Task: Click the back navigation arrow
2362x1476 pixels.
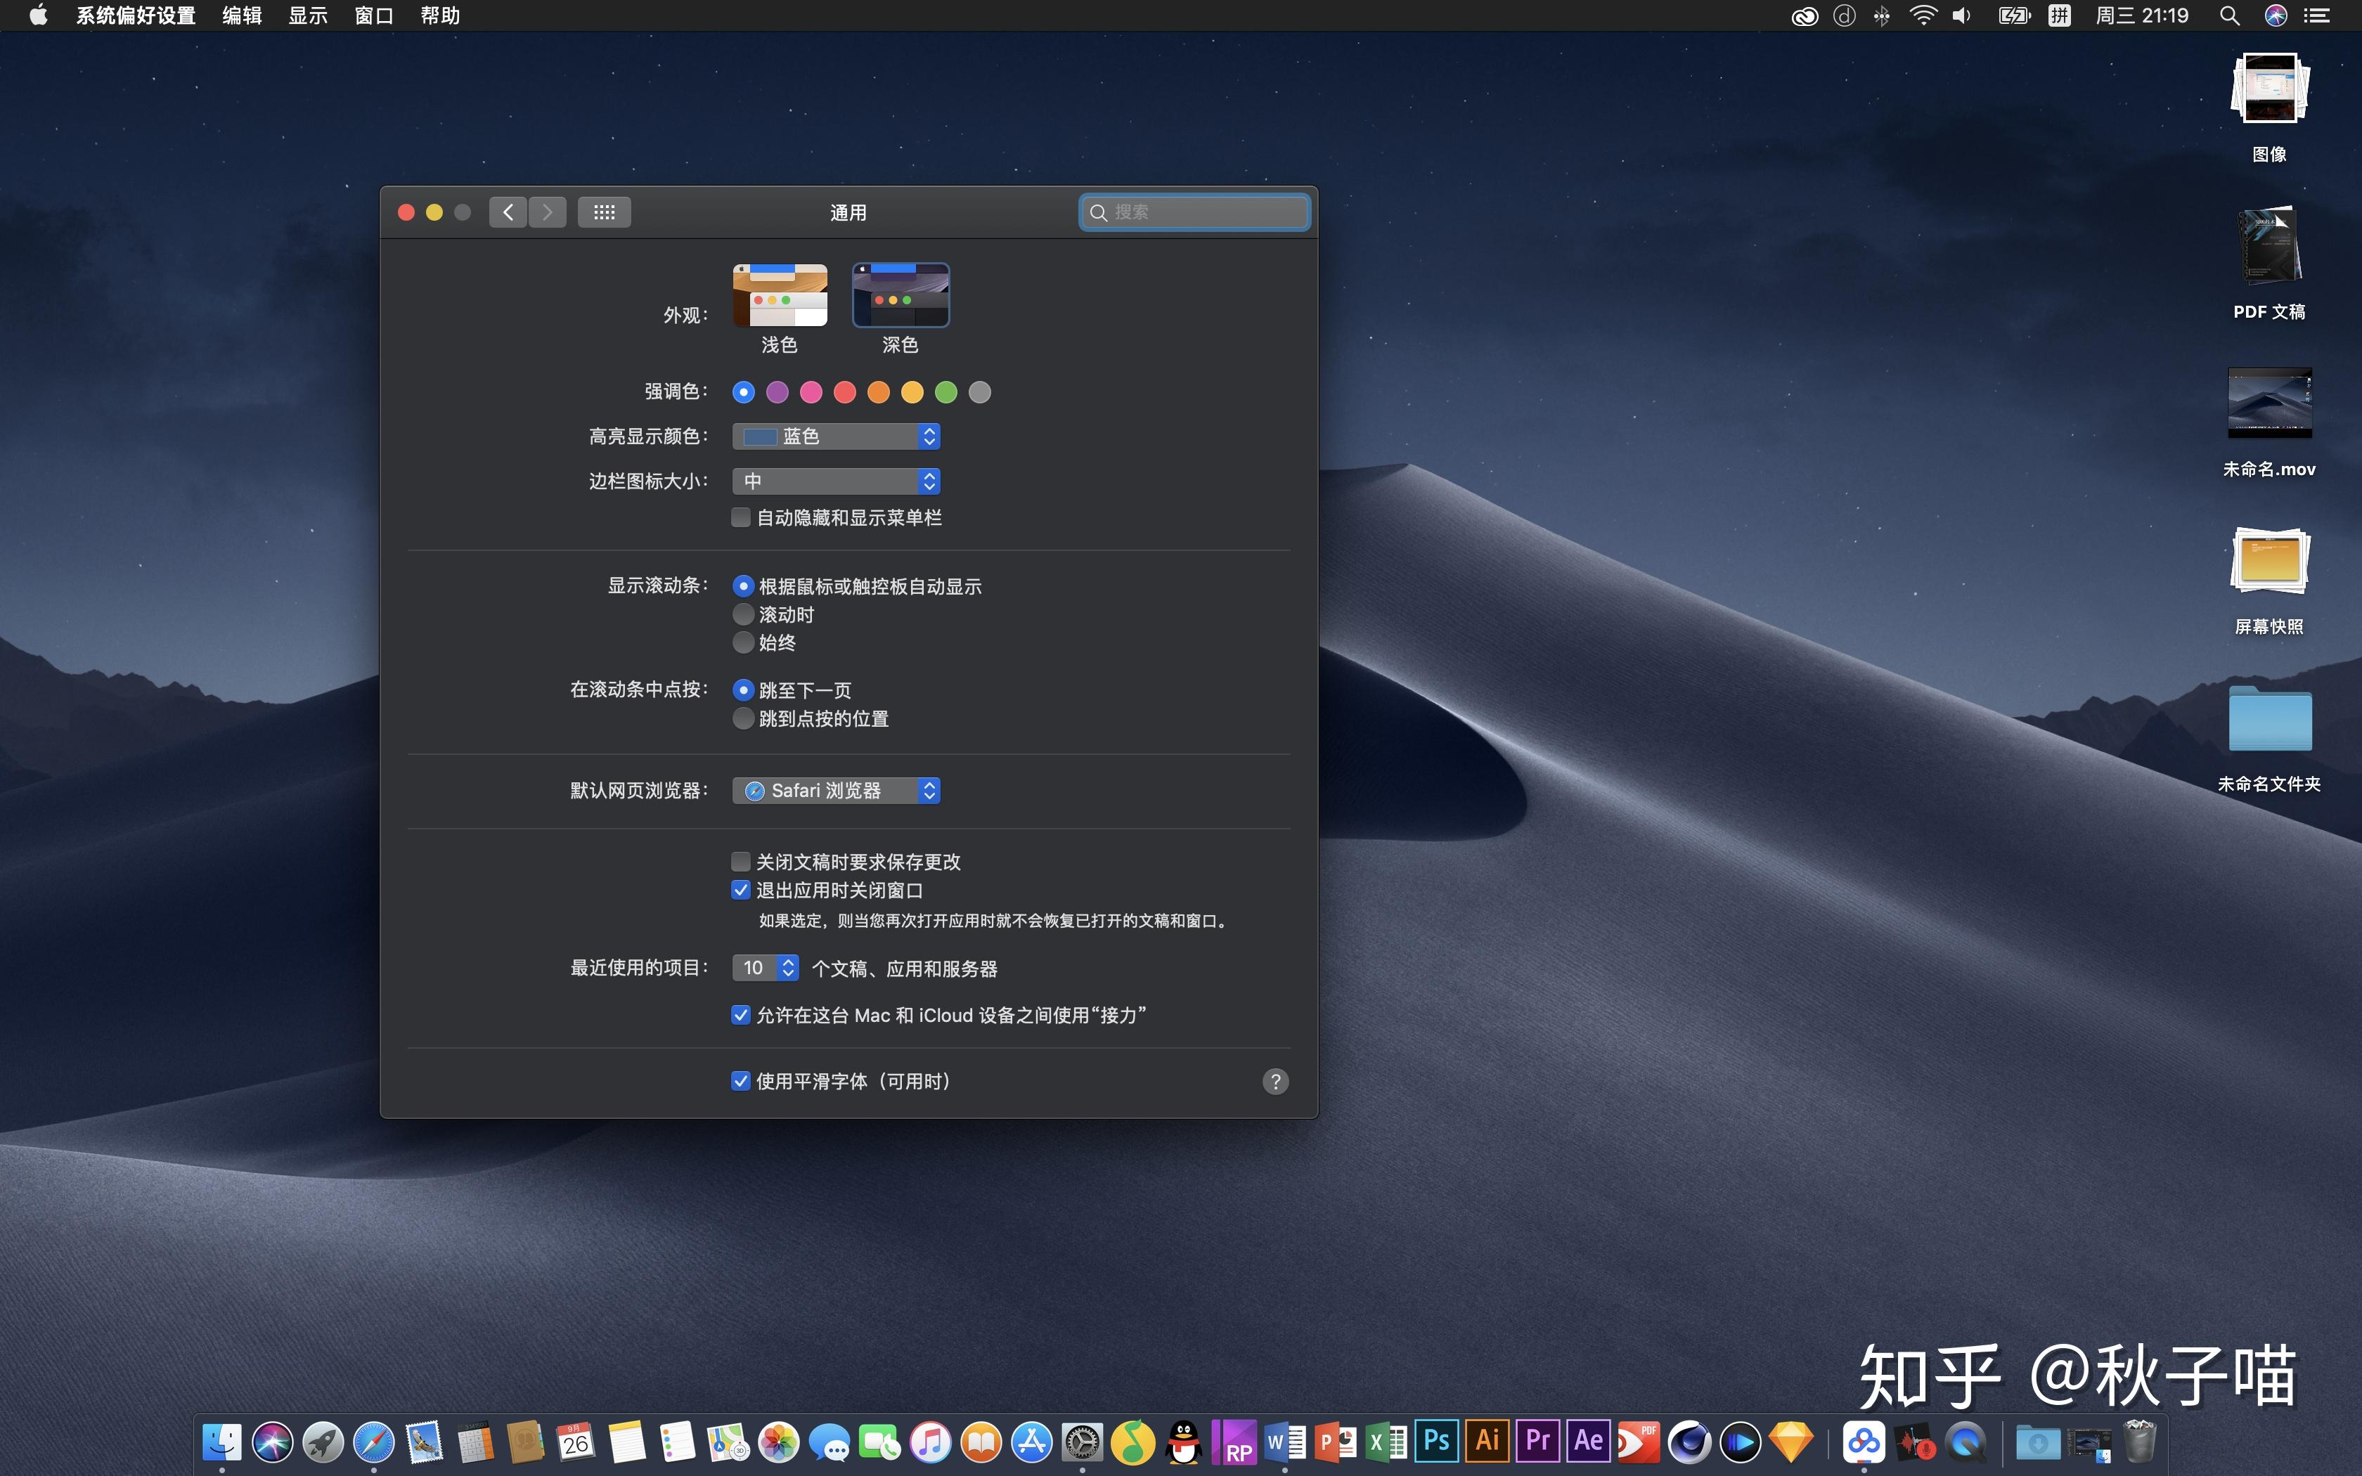Action: (x=508, y=212)
